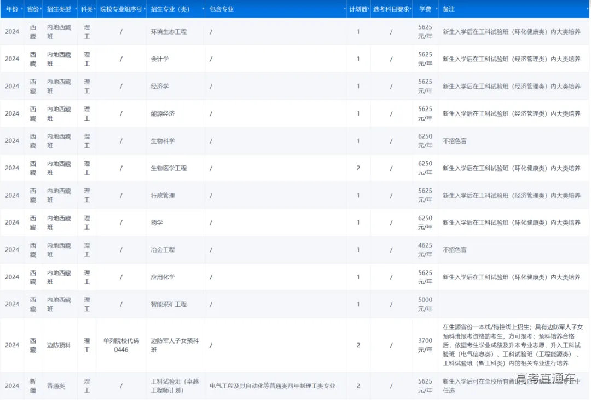Click the sort icon next to 学费 header
591x400 pixels.
tap(436, 9)
